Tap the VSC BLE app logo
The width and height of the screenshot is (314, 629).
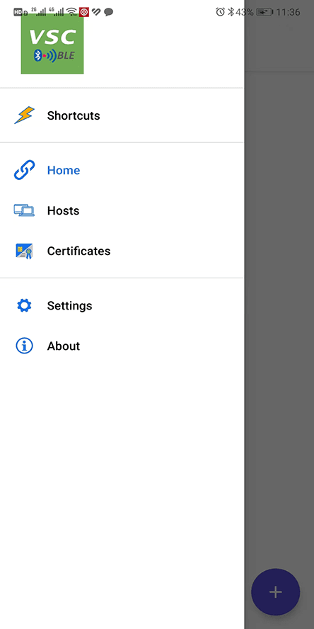click(52, 44)
